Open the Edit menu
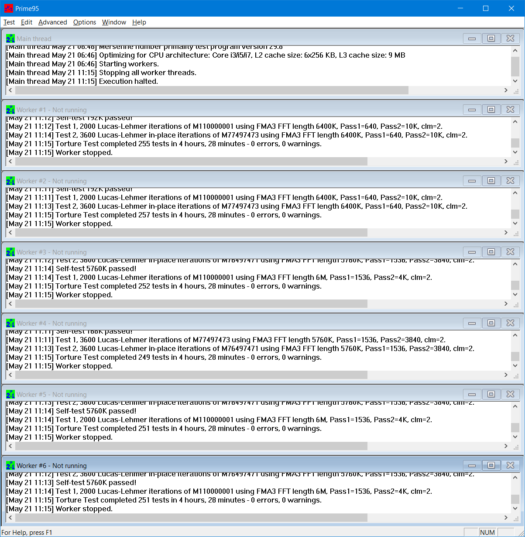525x537 pixels. (x=27, y=22)
